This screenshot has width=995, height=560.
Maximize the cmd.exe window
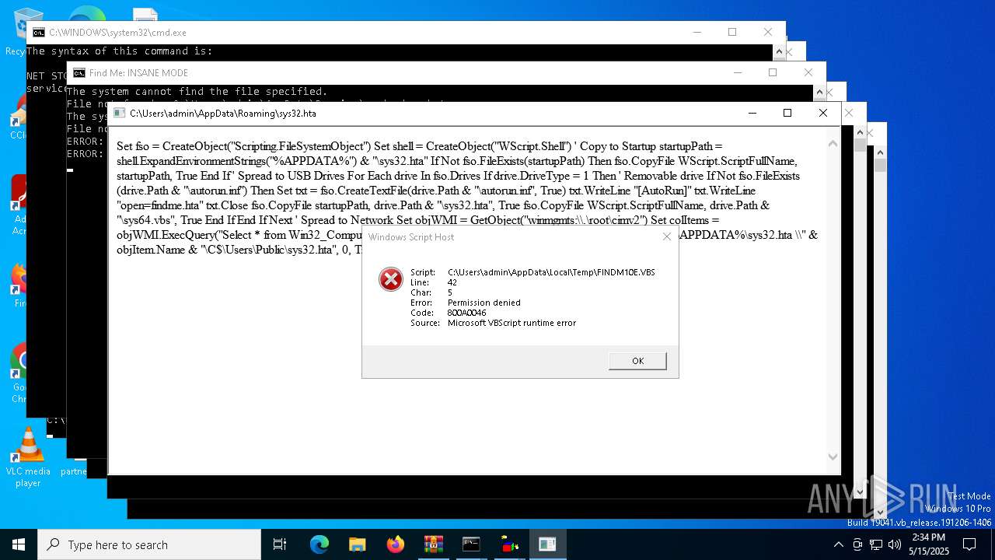tap(731, 32)
